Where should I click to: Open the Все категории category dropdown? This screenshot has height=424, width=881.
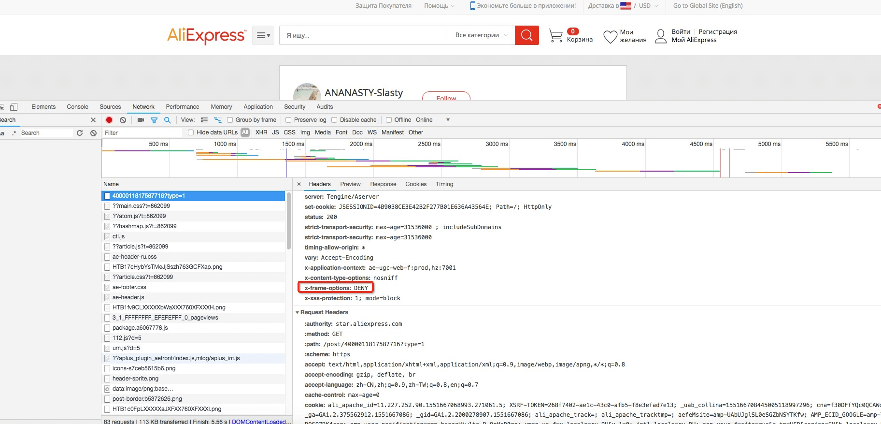481,35
